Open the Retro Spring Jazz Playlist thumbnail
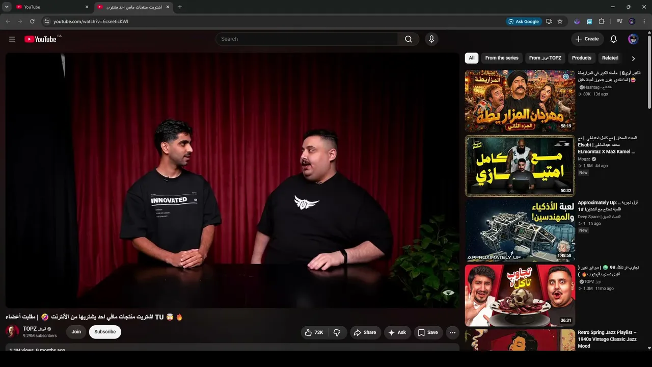 point(520,340)
